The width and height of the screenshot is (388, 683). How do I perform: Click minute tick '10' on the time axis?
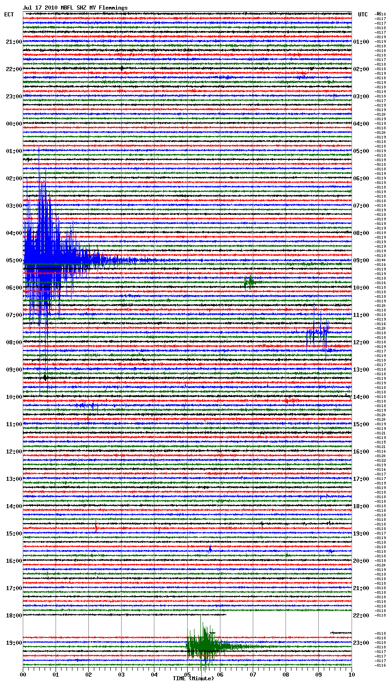(x=352, y=674)
